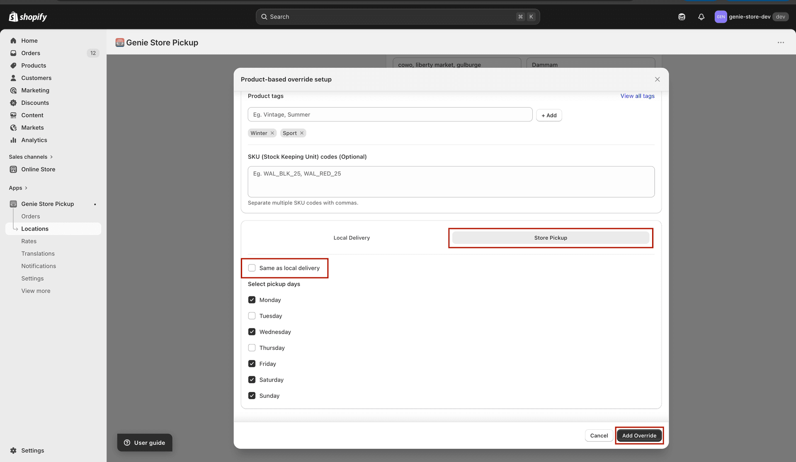The width and height of the screenshot is (796, 462).
Task: Click View more in sidebar
Action: click(36, 291)
